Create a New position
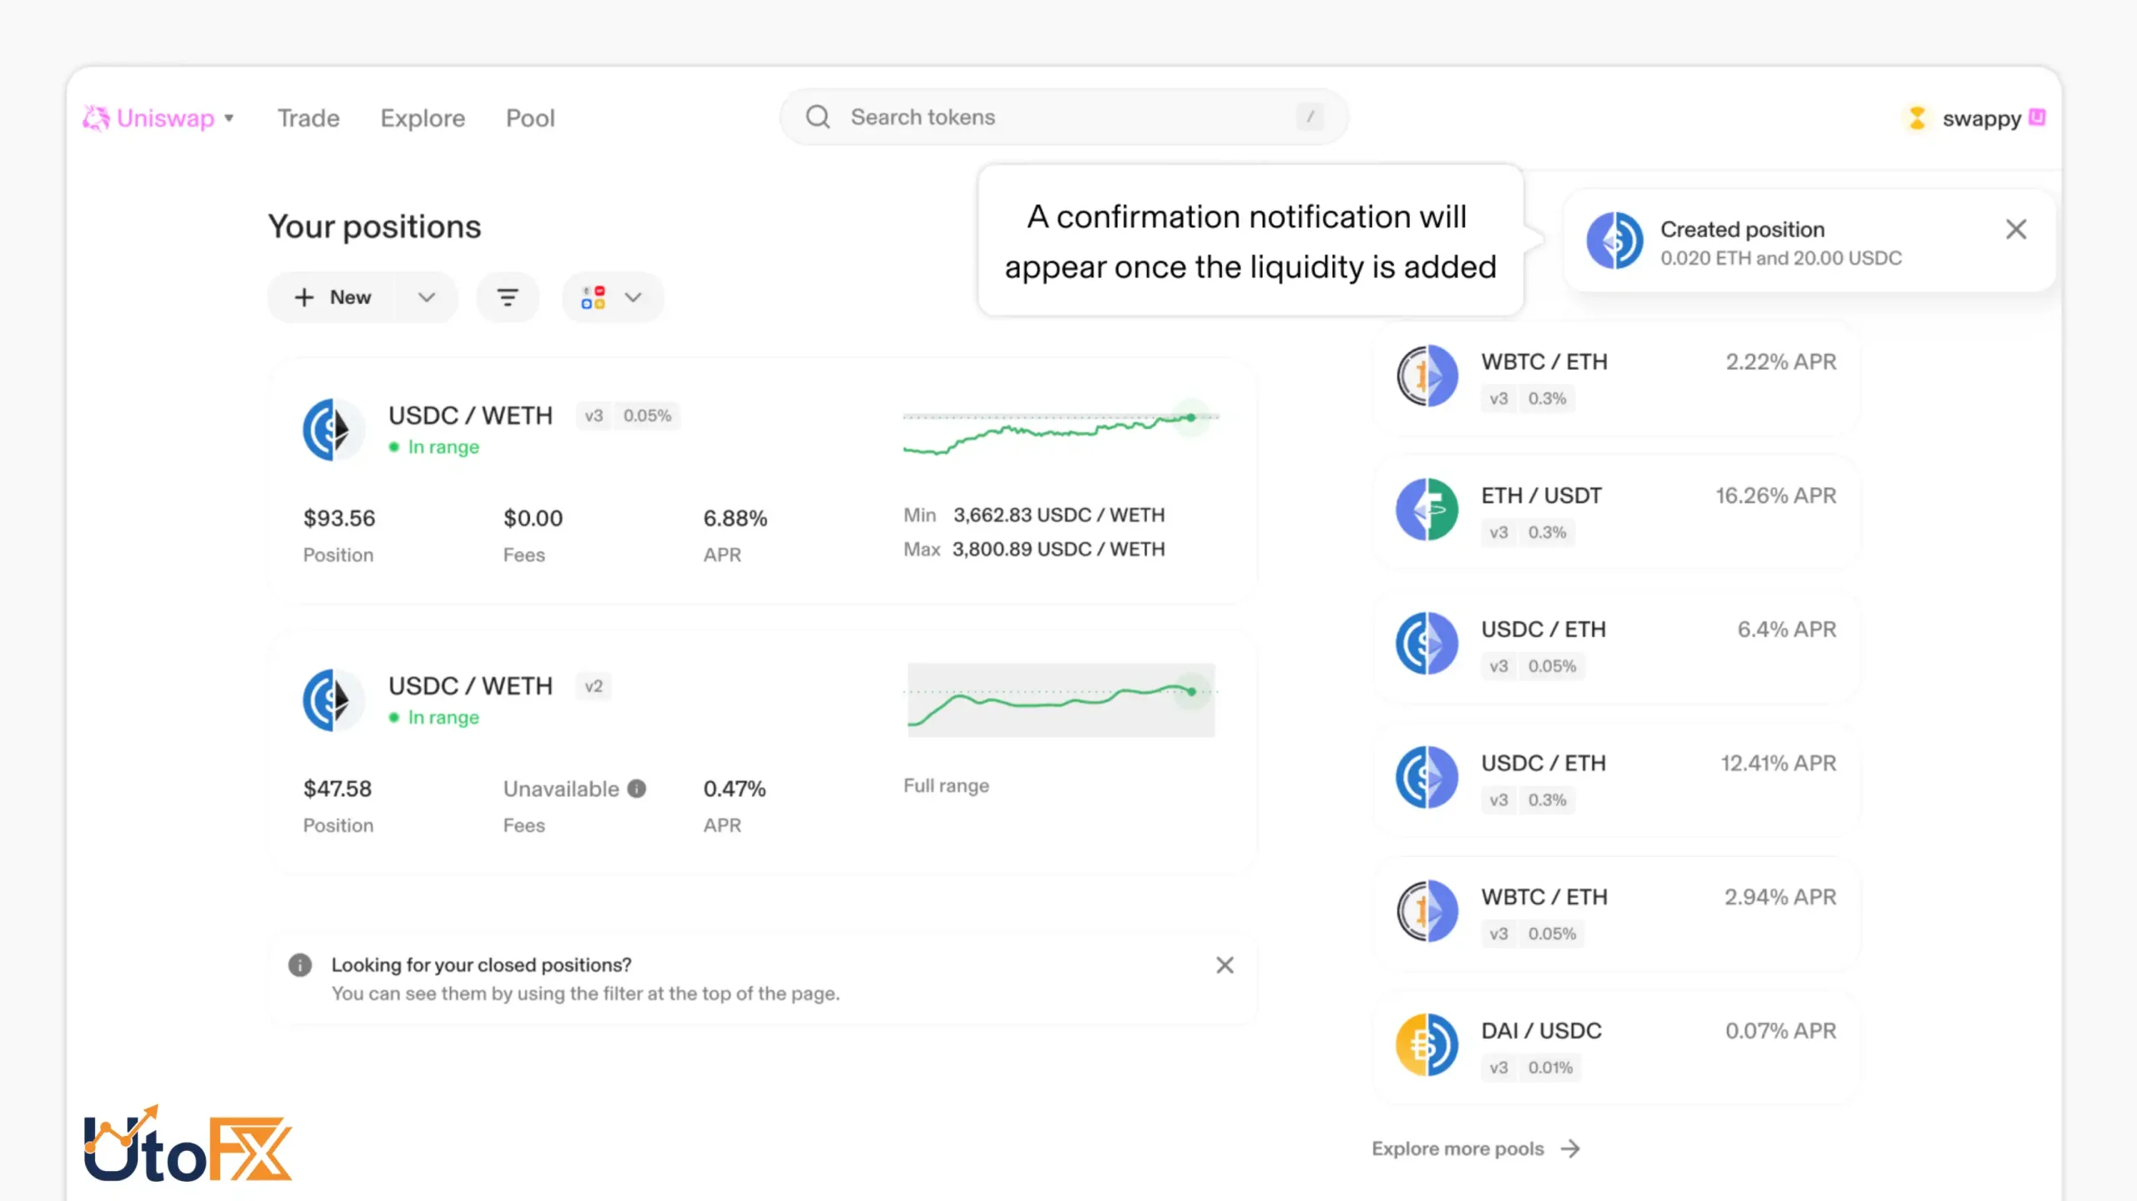The image size is (2137, 1201). click(333, 297)
